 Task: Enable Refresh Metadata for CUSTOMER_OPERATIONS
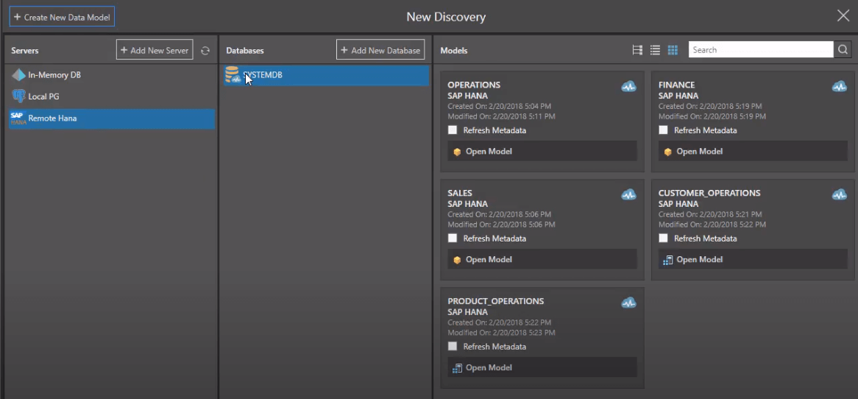663,238
